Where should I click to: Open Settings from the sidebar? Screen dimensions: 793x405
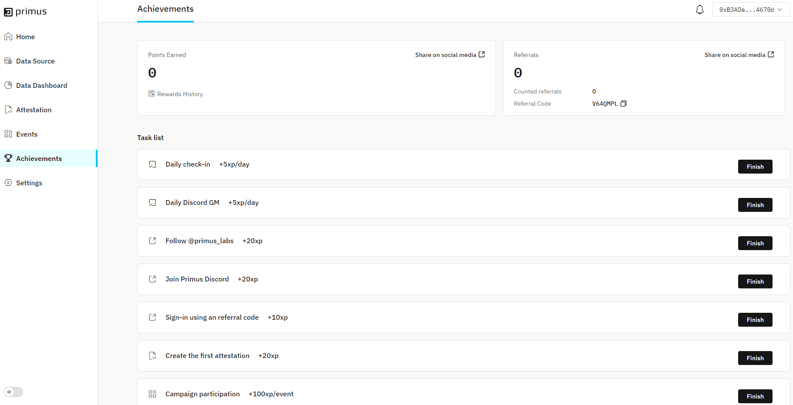click(x=29, y=183)
